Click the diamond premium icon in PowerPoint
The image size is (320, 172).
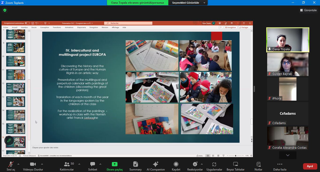pos(220,23)
